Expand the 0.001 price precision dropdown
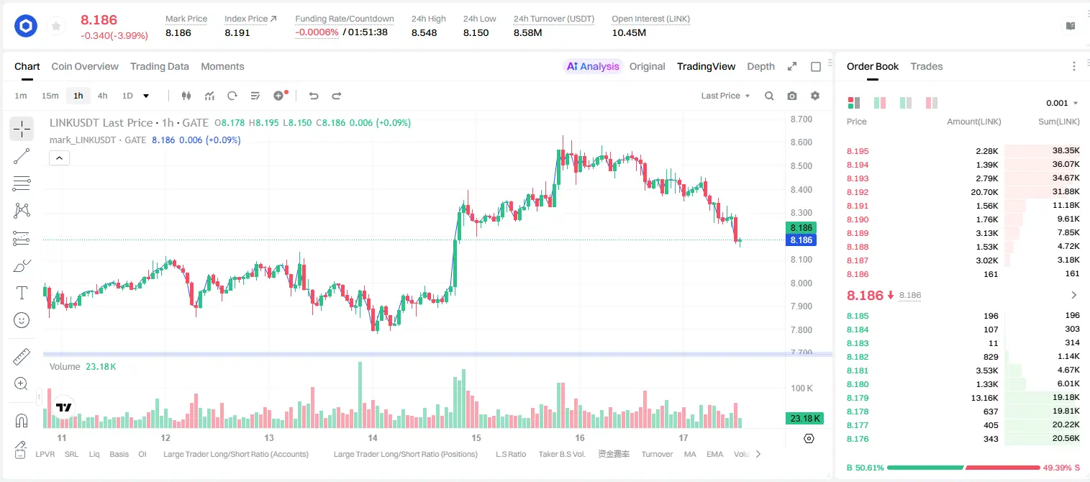This screenshot has width=1090, height=482. [1062, 103]
